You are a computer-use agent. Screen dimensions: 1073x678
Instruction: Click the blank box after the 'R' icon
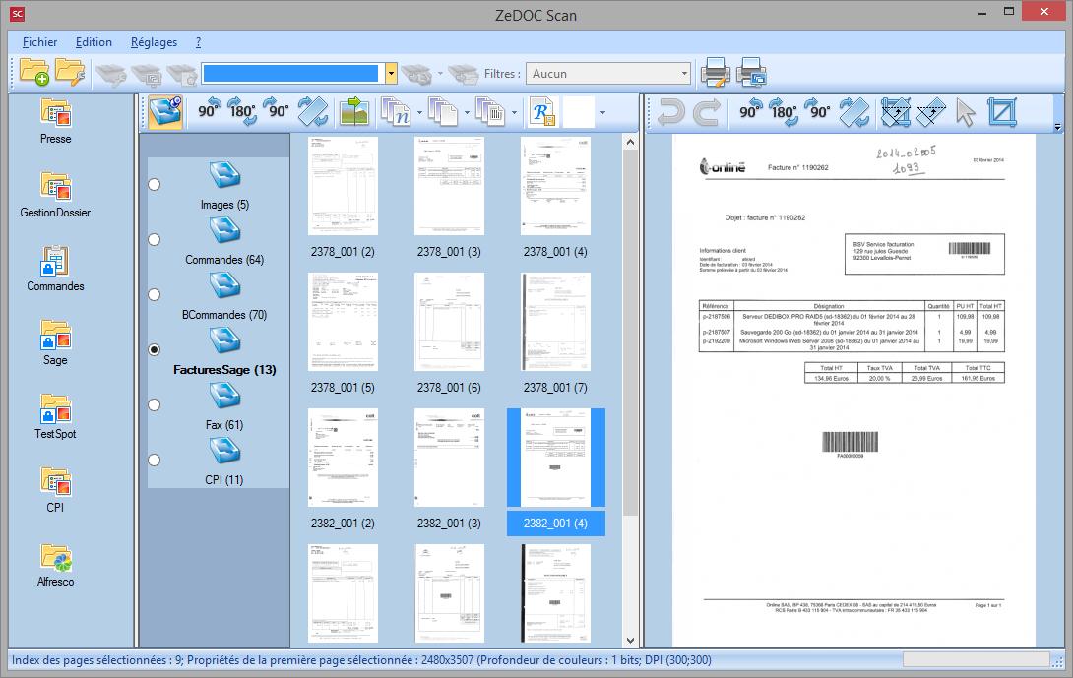coord(578,112)
